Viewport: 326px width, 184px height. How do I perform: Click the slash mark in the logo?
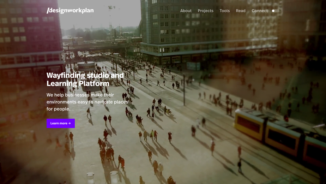[x=48, y=11]
